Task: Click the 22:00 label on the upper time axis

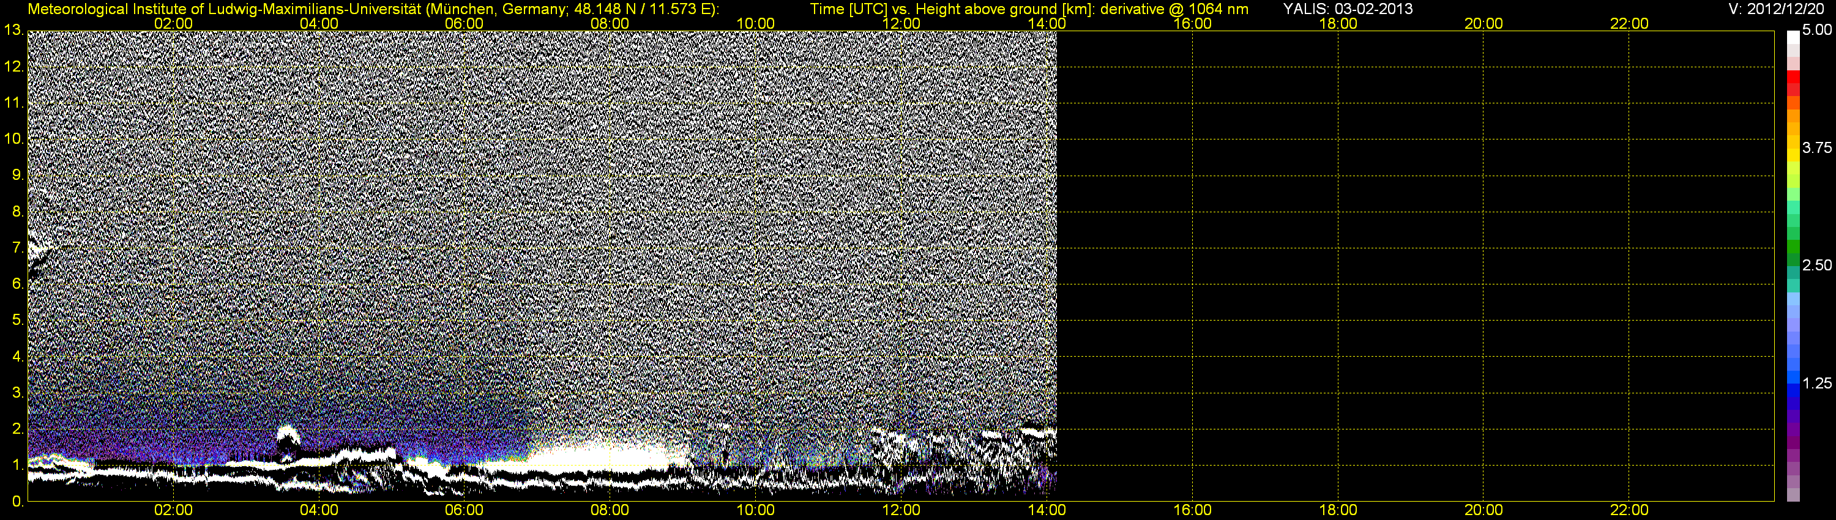Action: coord(1629,23)
